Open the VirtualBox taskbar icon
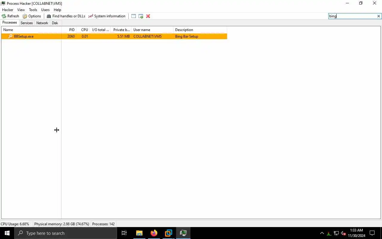The height and width of the screenshot is (239, 382). pyautogui.click(x=168, y=233)
